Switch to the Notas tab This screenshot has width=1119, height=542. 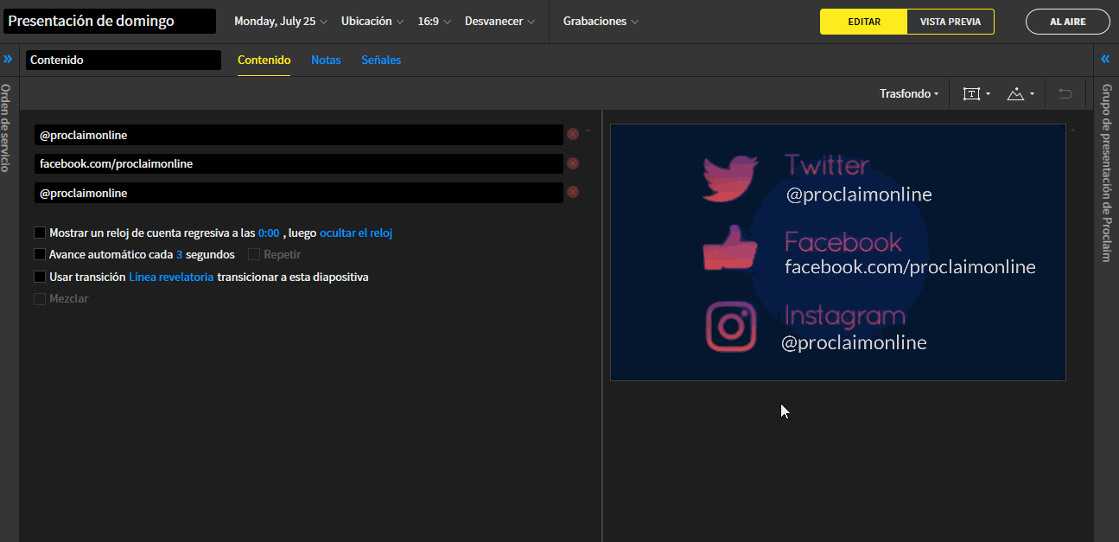326,61
